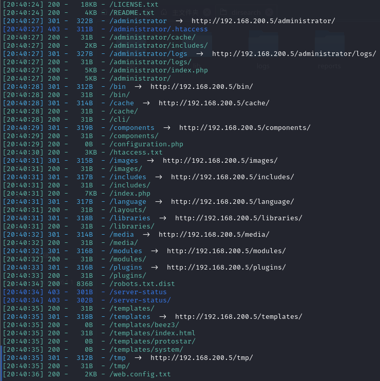Click the /htaccess.txt result path
380x381 pixels.
[x=136, y=153]
